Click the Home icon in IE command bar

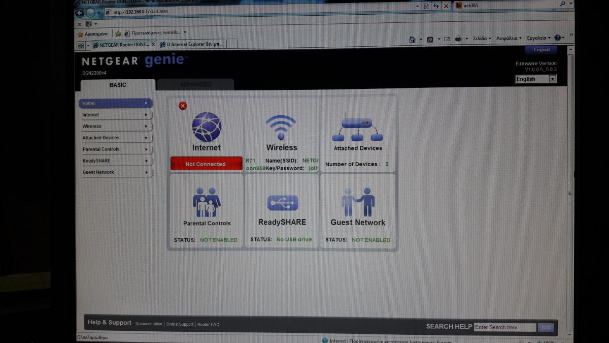413,39
